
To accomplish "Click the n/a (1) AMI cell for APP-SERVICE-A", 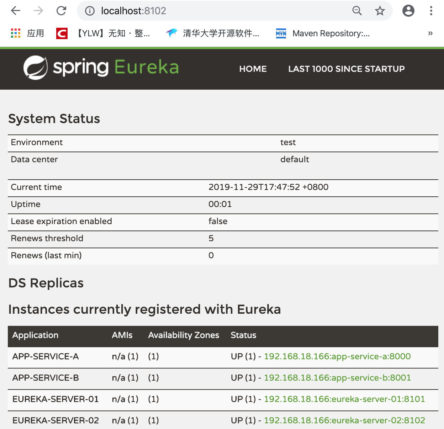I will [125, 356].
